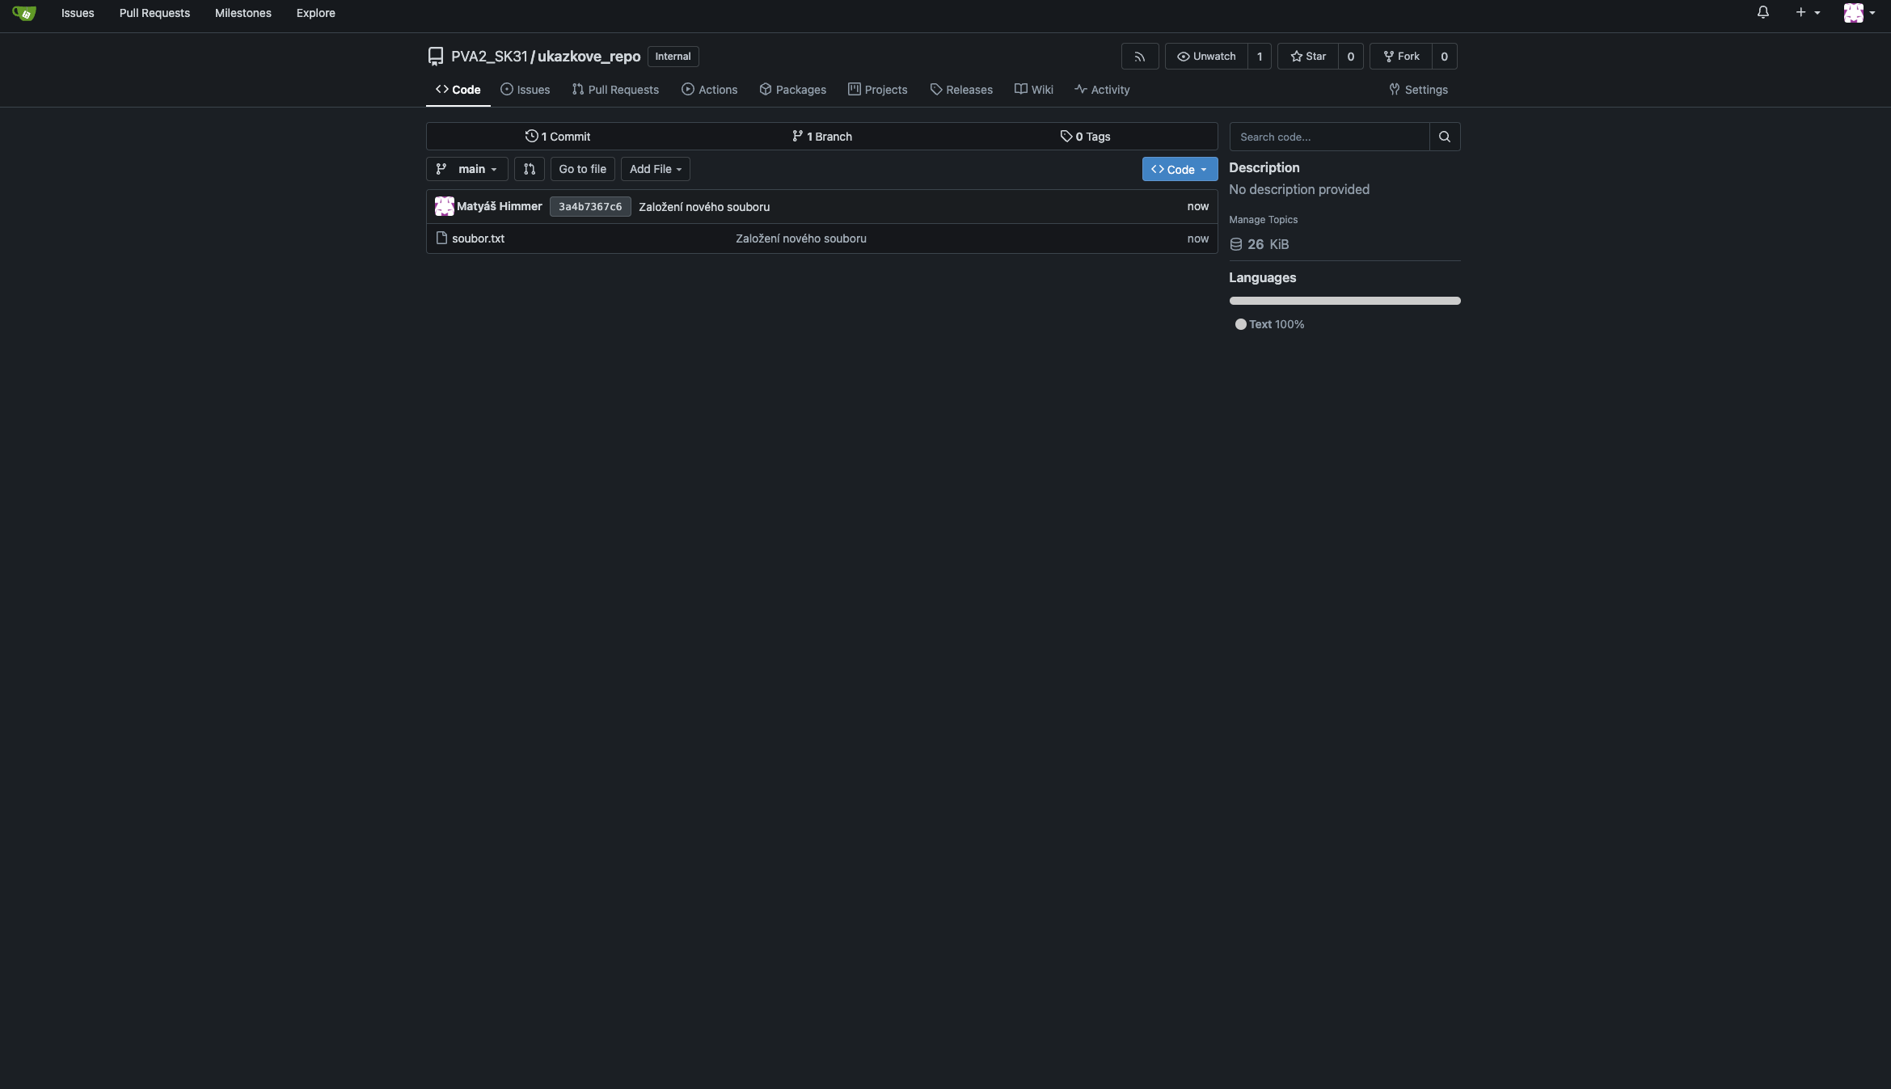Switch to the Actions tab

point(710,89)
